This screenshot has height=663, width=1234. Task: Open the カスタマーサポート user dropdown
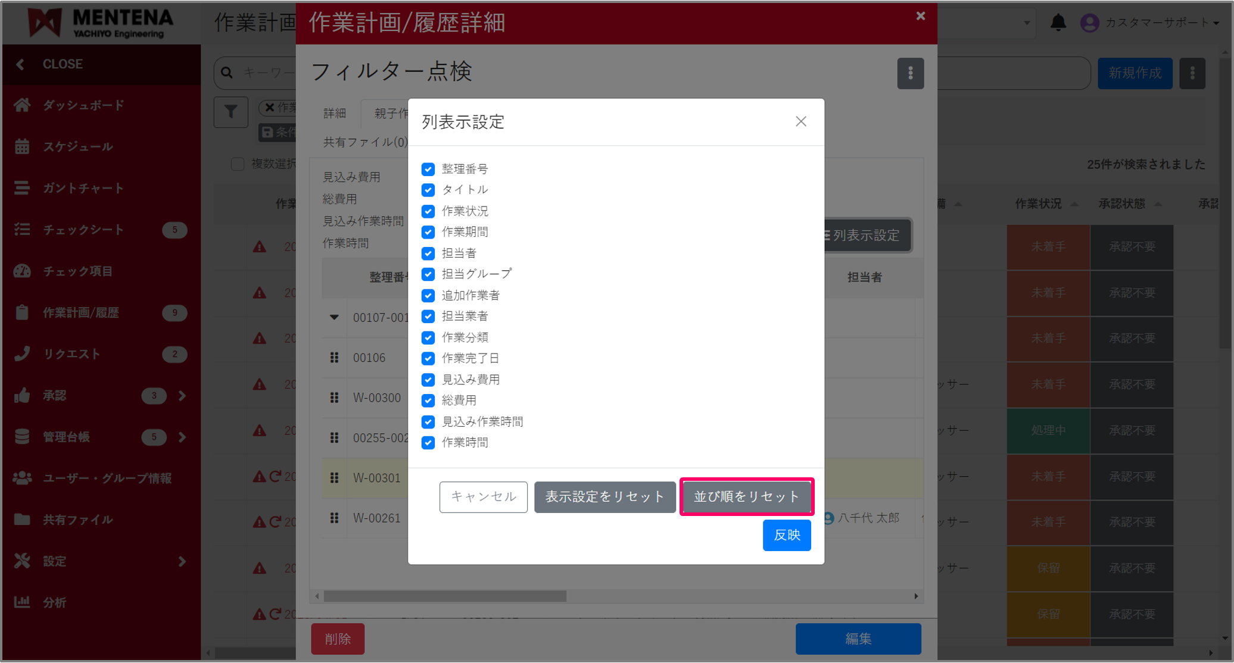[1155, 23]
